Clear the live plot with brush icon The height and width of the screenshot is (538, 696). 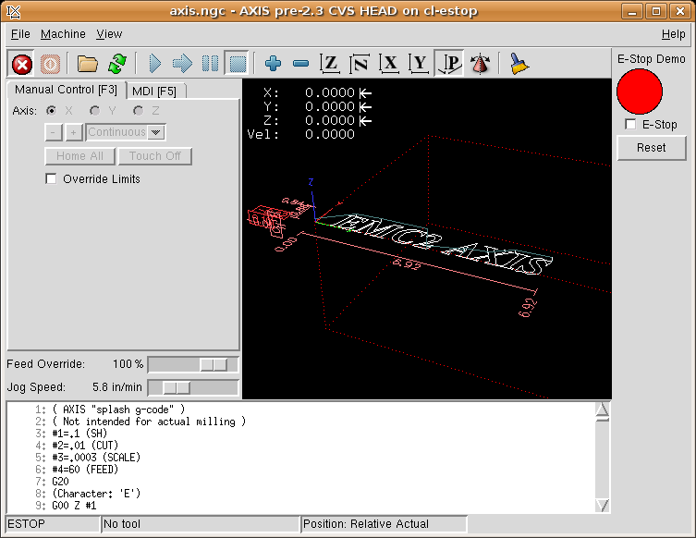pos(519,64)
